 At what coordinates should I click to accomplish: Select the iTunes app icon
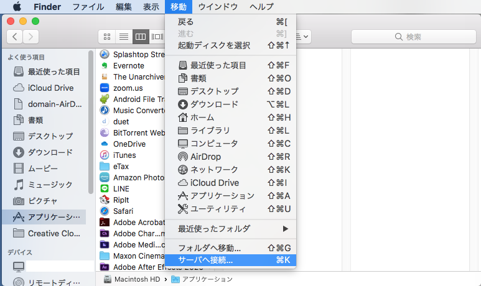coord(105,155)
